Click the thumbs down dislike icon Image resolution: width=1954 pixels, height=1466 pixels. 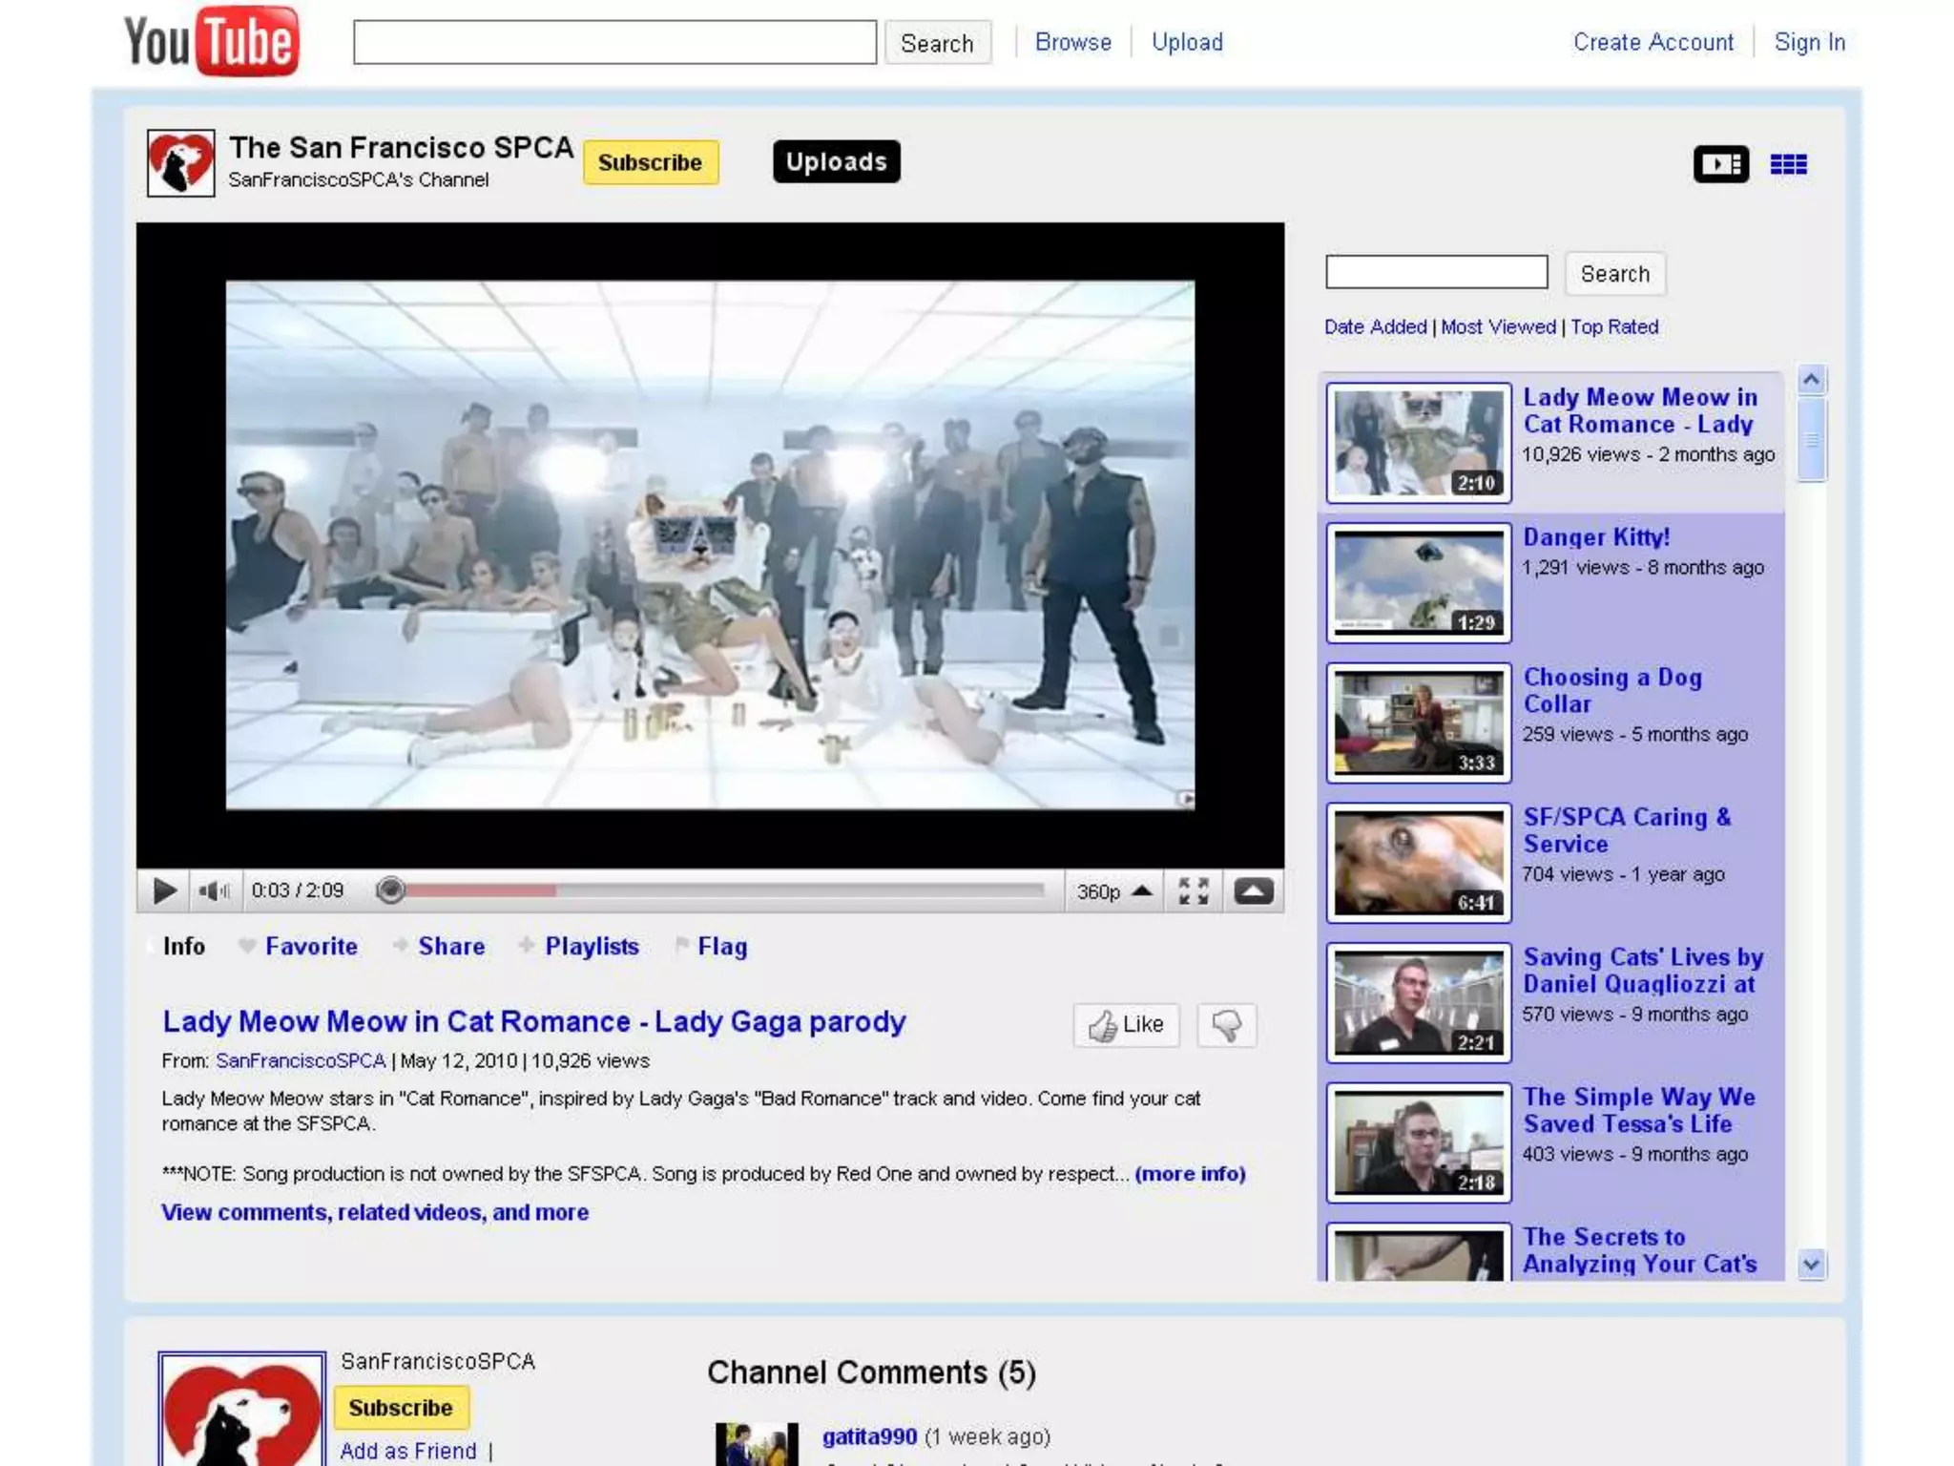[1226, 1025]
